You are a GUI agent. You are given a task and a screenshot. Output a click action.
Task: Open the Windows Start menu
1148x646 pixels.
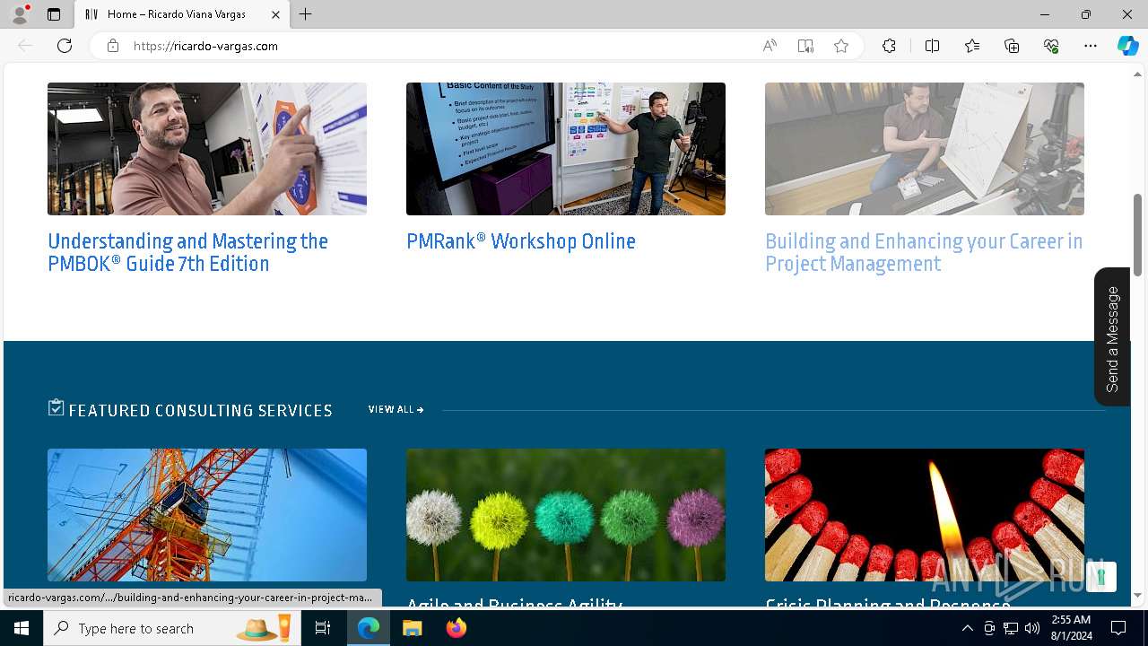point(22,628)
